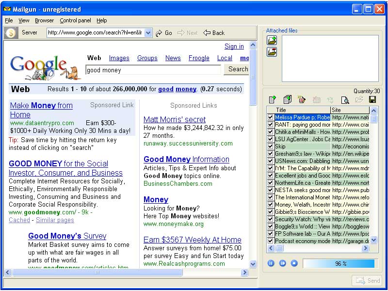Image resolution: width=388 pixels, height=291 pixels.
Task: Click the list's scroll-down arrow
Action: tap(373, 240)
